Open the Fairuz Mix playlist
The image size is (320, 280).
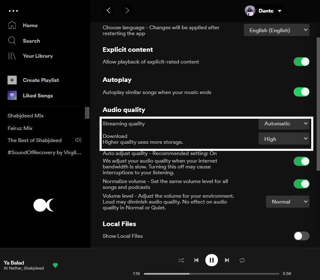tap(20, 128)
